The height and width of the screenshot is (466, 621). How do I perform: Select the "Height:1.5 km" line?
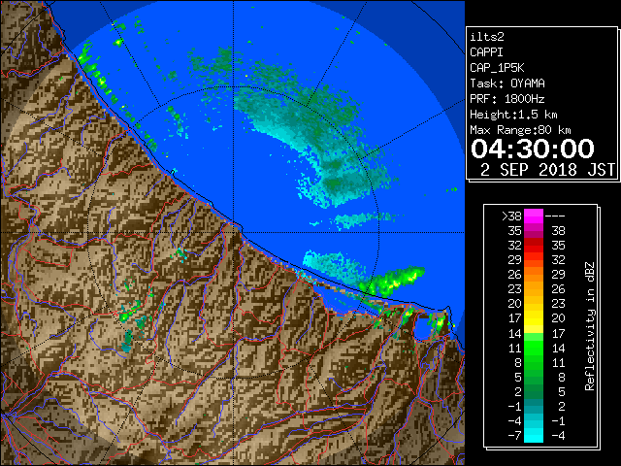(x=513, y=115)
